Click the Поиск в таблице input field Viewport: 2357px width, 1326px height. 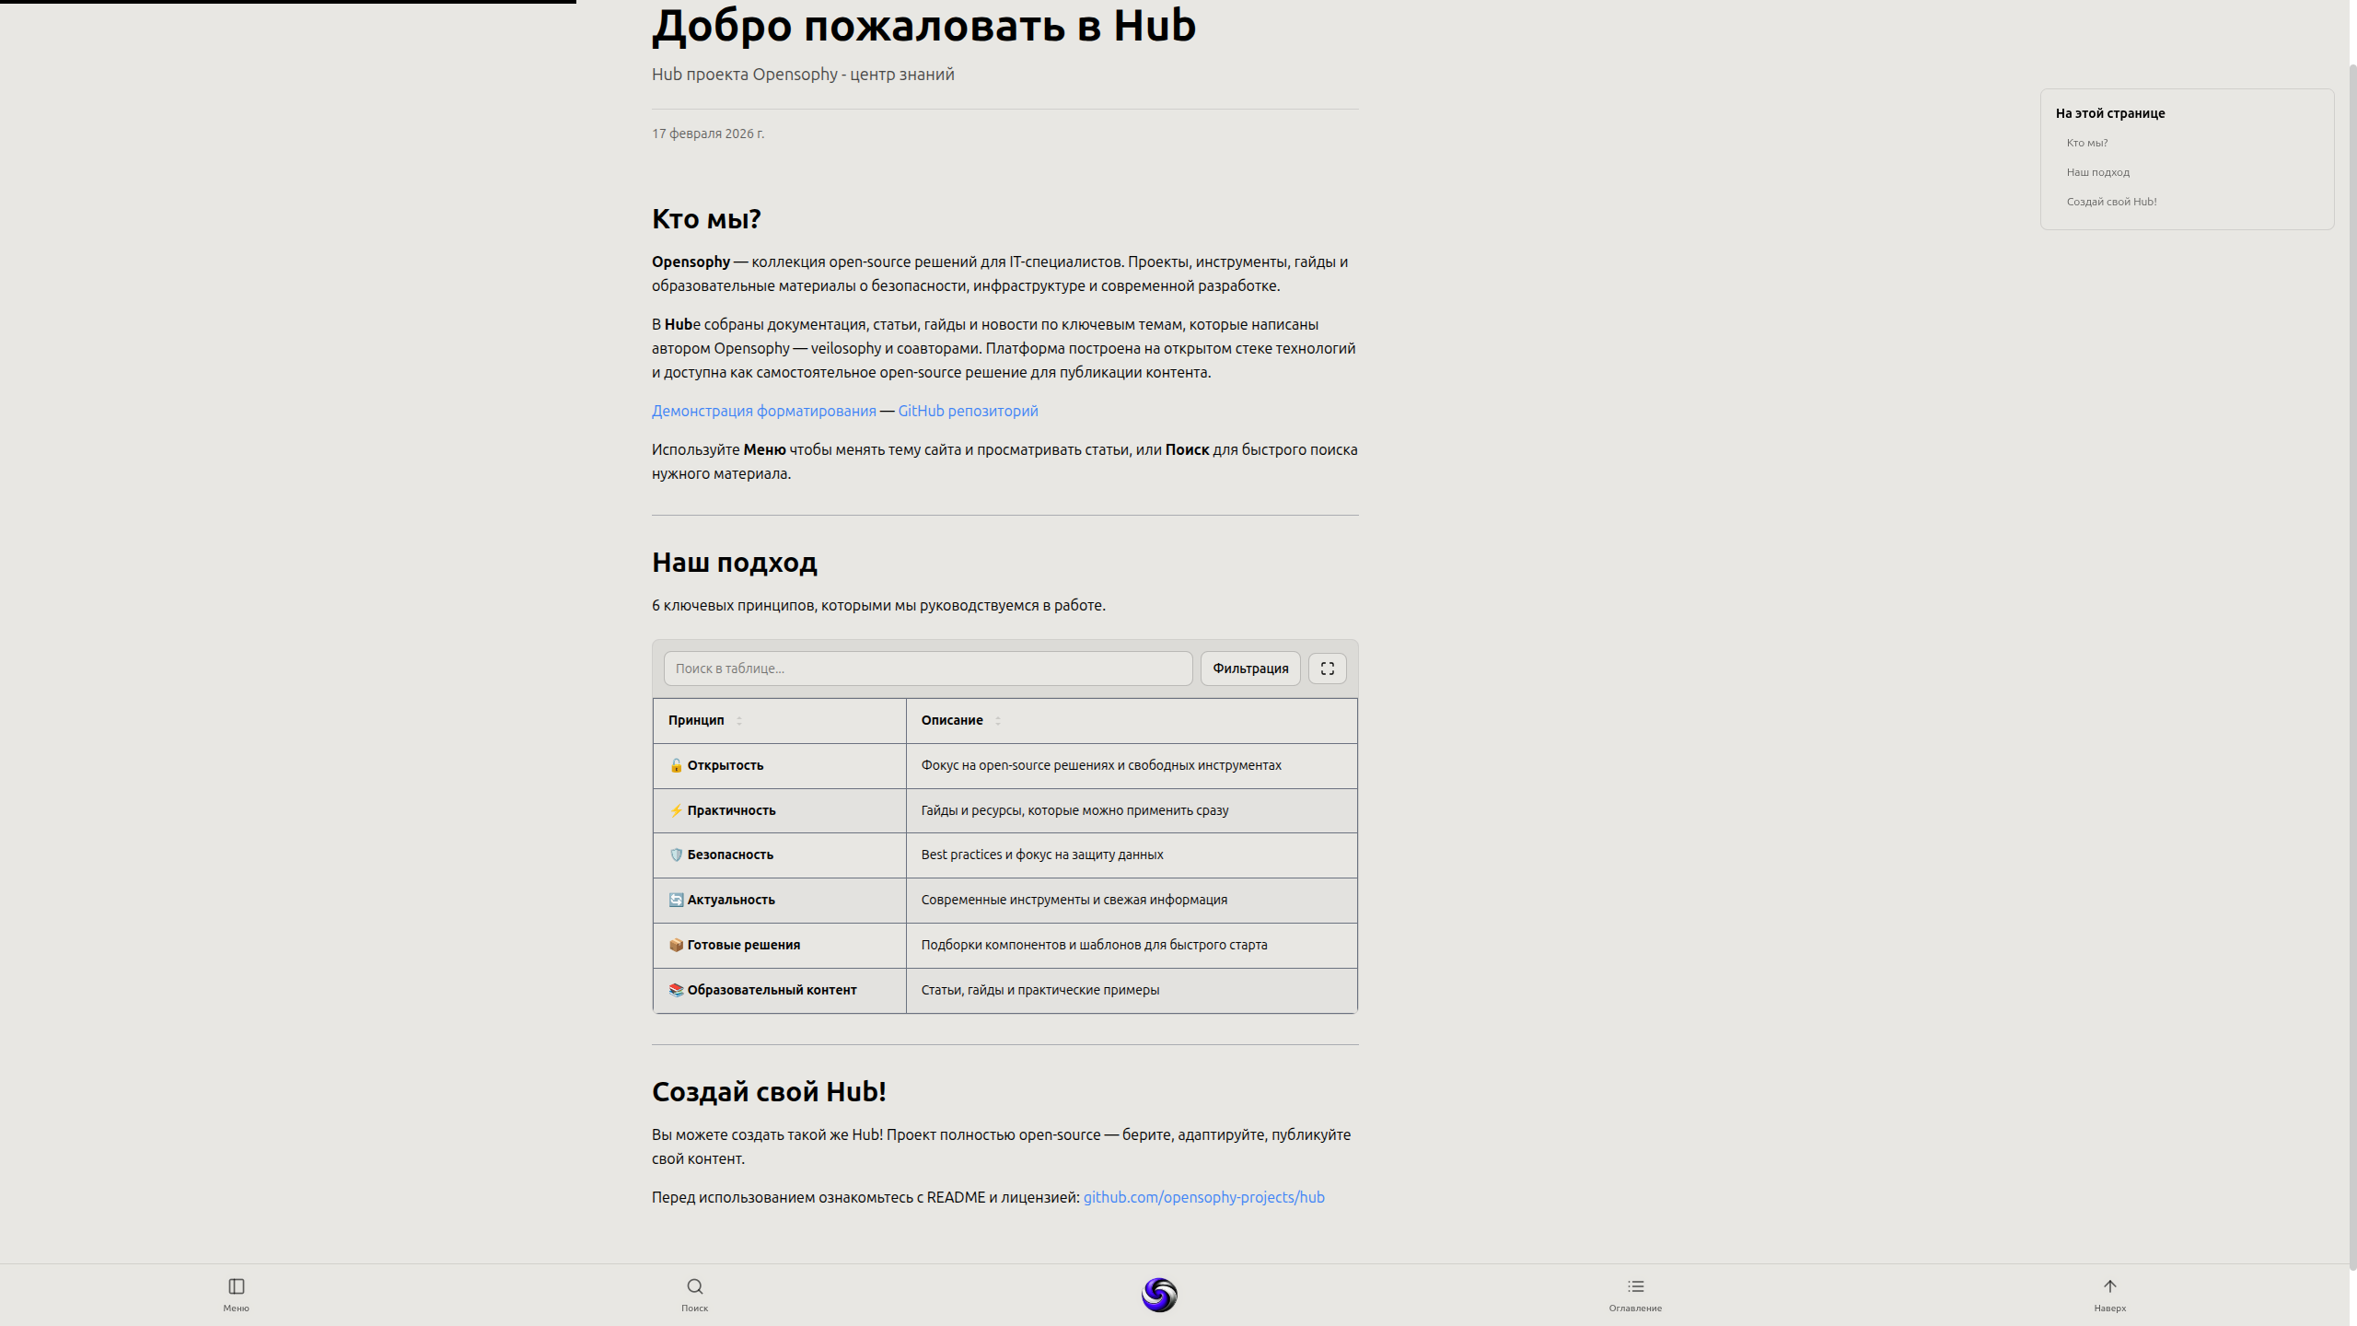click(x=927, y=668)
